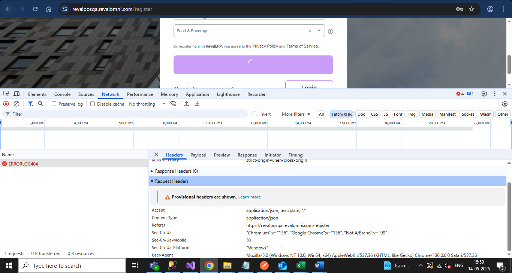Open the Payload tab of the request
512x273 pixels.
tap(198, 155)
